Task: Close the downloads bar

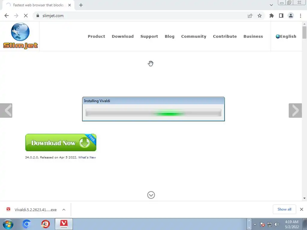Action: [302, 209]
